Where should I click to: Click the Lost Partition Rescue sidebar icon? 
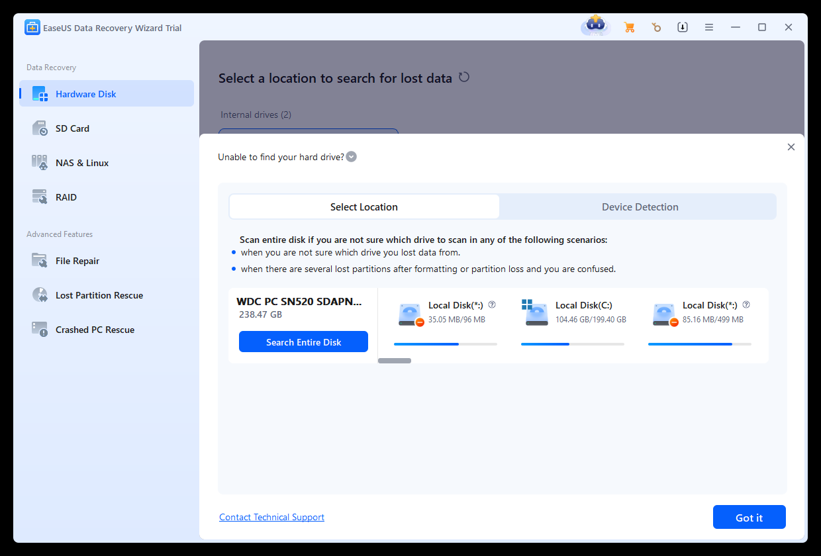pos(40,295)
